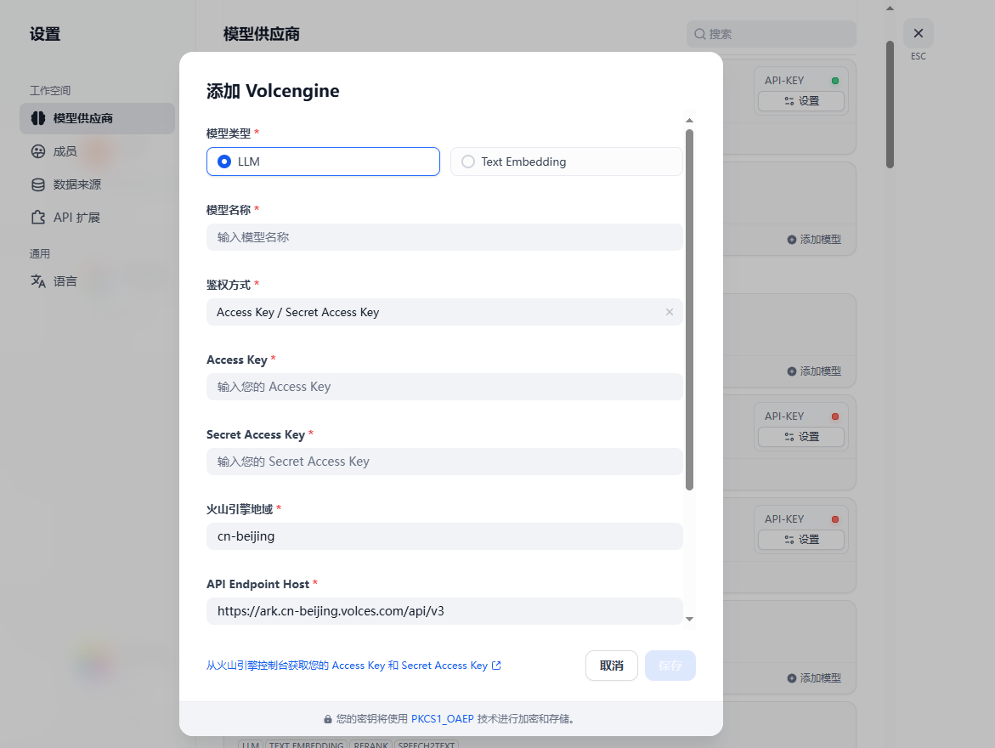Click the model name input field
This screenshot has width=995, height=748.
(x=444, y=237)
